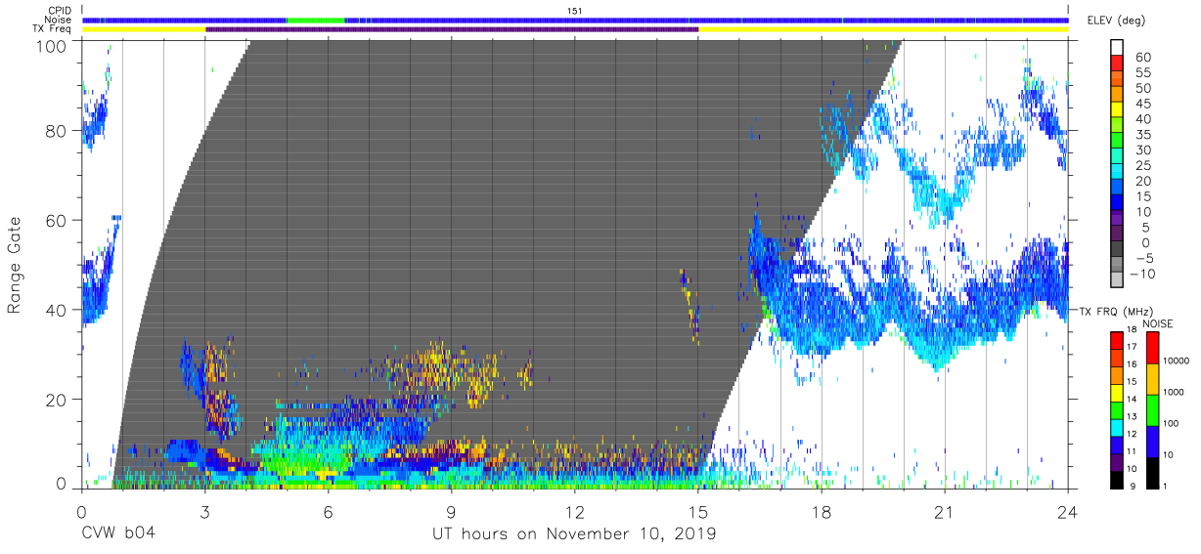This screenshot has width=1201, height=554.
Task: Click the 9 tick on UT hours axis
Action: click(x=451, y=512)
